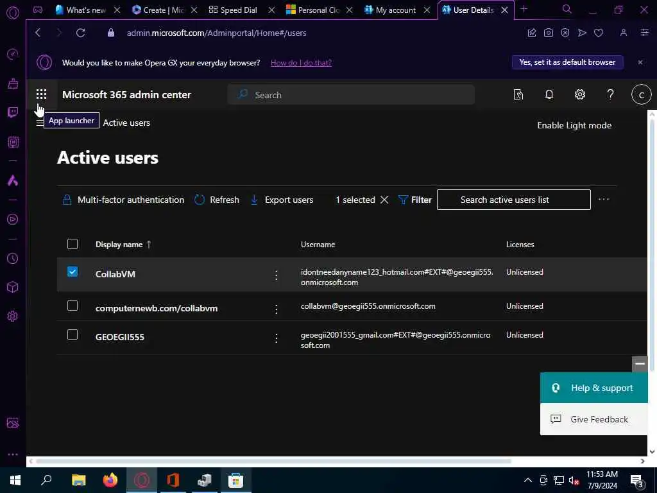657x493 pixels.
Task: Click the tab search magnifier icon
Action: click(x=567, y=9)
